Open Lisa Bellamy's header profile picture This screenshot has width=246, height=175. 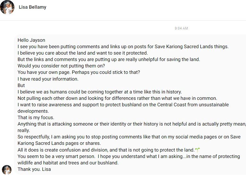(7, 7)
